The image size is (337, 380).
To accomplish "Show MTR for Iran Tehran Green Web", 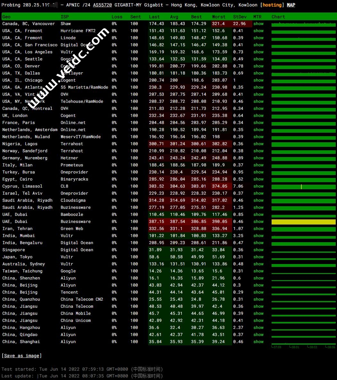I will click(x=258, y=228).
